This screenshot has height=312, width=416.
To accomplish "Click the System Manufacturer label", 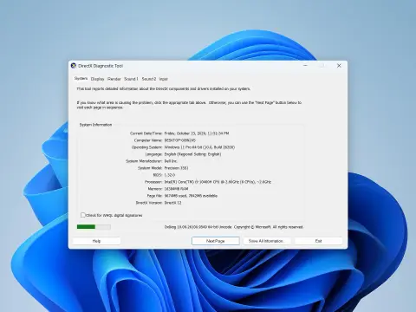I will click(144, 161).
